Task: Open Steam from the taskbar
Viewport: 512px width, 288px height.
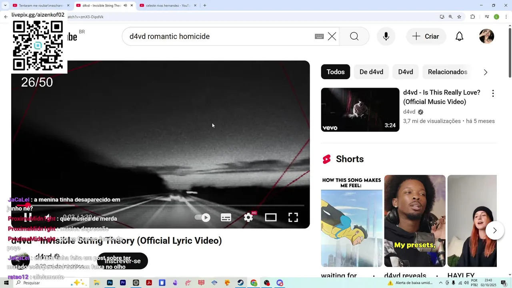Action: coord(240,283)
